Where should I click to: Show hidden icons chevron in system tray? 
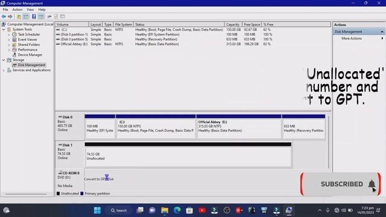click(320, 210)
